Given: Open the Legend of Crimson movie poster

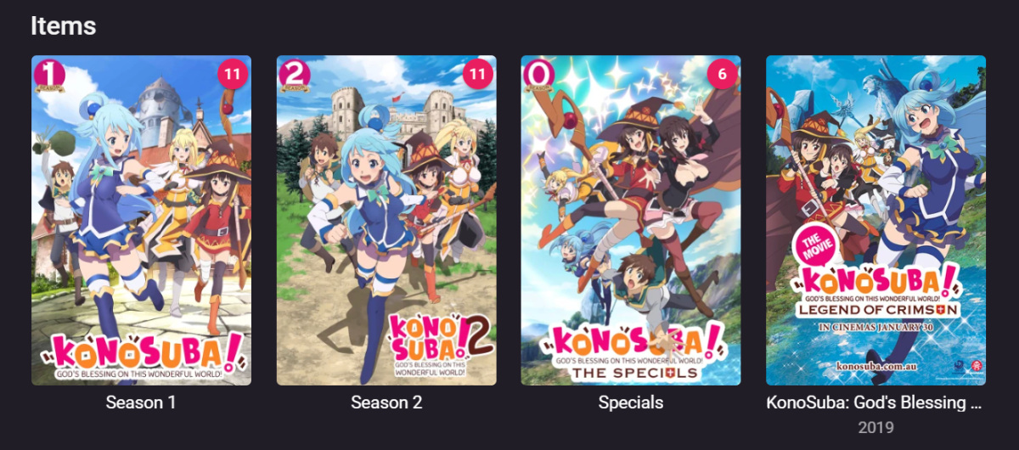Looking at the screenshot, I should pos(876,221).
